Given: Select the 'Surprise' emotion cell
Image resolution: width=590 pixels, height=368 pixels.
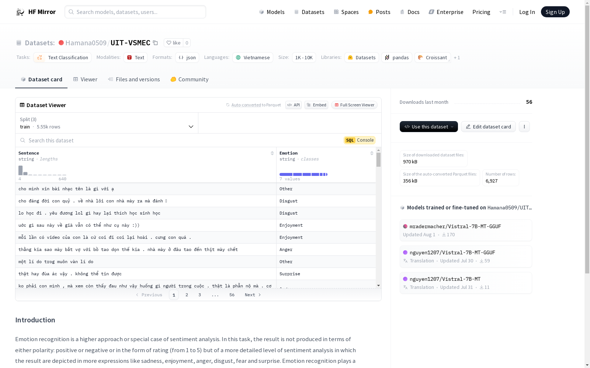Looking at the screenshot, I should 326,274.
